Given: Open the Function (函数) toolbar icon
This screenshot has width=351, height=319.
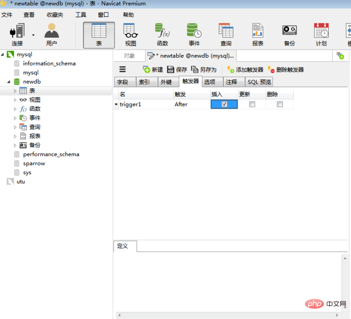Looking at the screenshot, I should tap(162, 35).
